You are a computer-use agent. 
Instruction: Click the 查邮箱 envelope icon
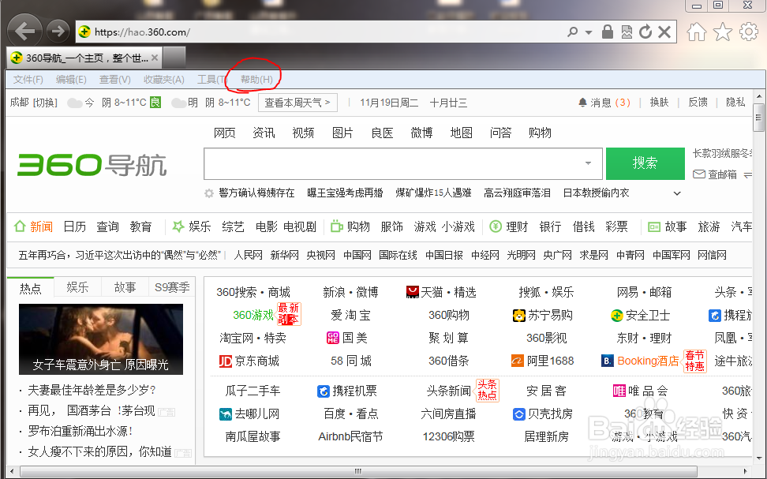point(699,174)
